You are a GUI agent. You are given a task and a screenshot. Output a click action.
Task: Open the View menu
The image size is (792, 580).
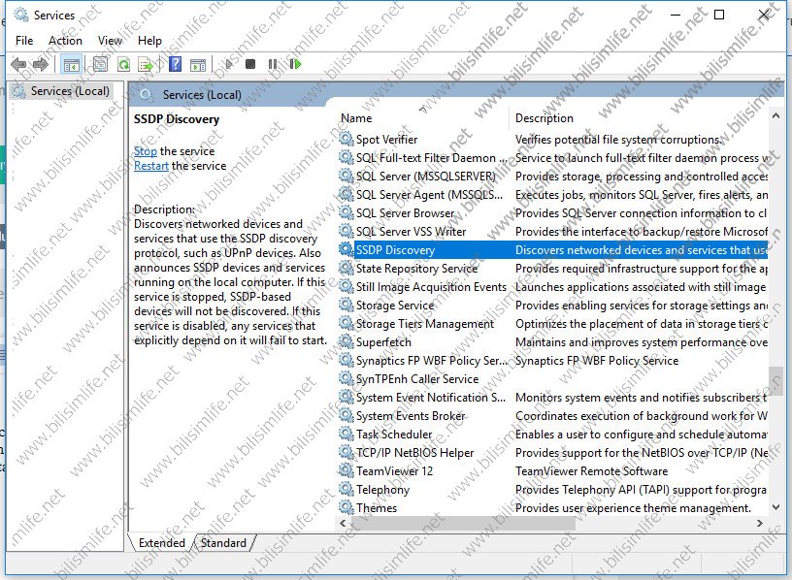click(110, 41)
